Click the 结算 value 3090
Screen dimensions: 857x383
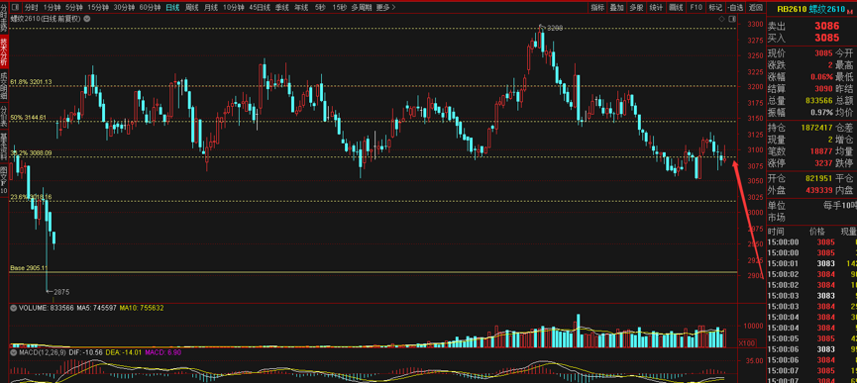(x=823, y=88)
